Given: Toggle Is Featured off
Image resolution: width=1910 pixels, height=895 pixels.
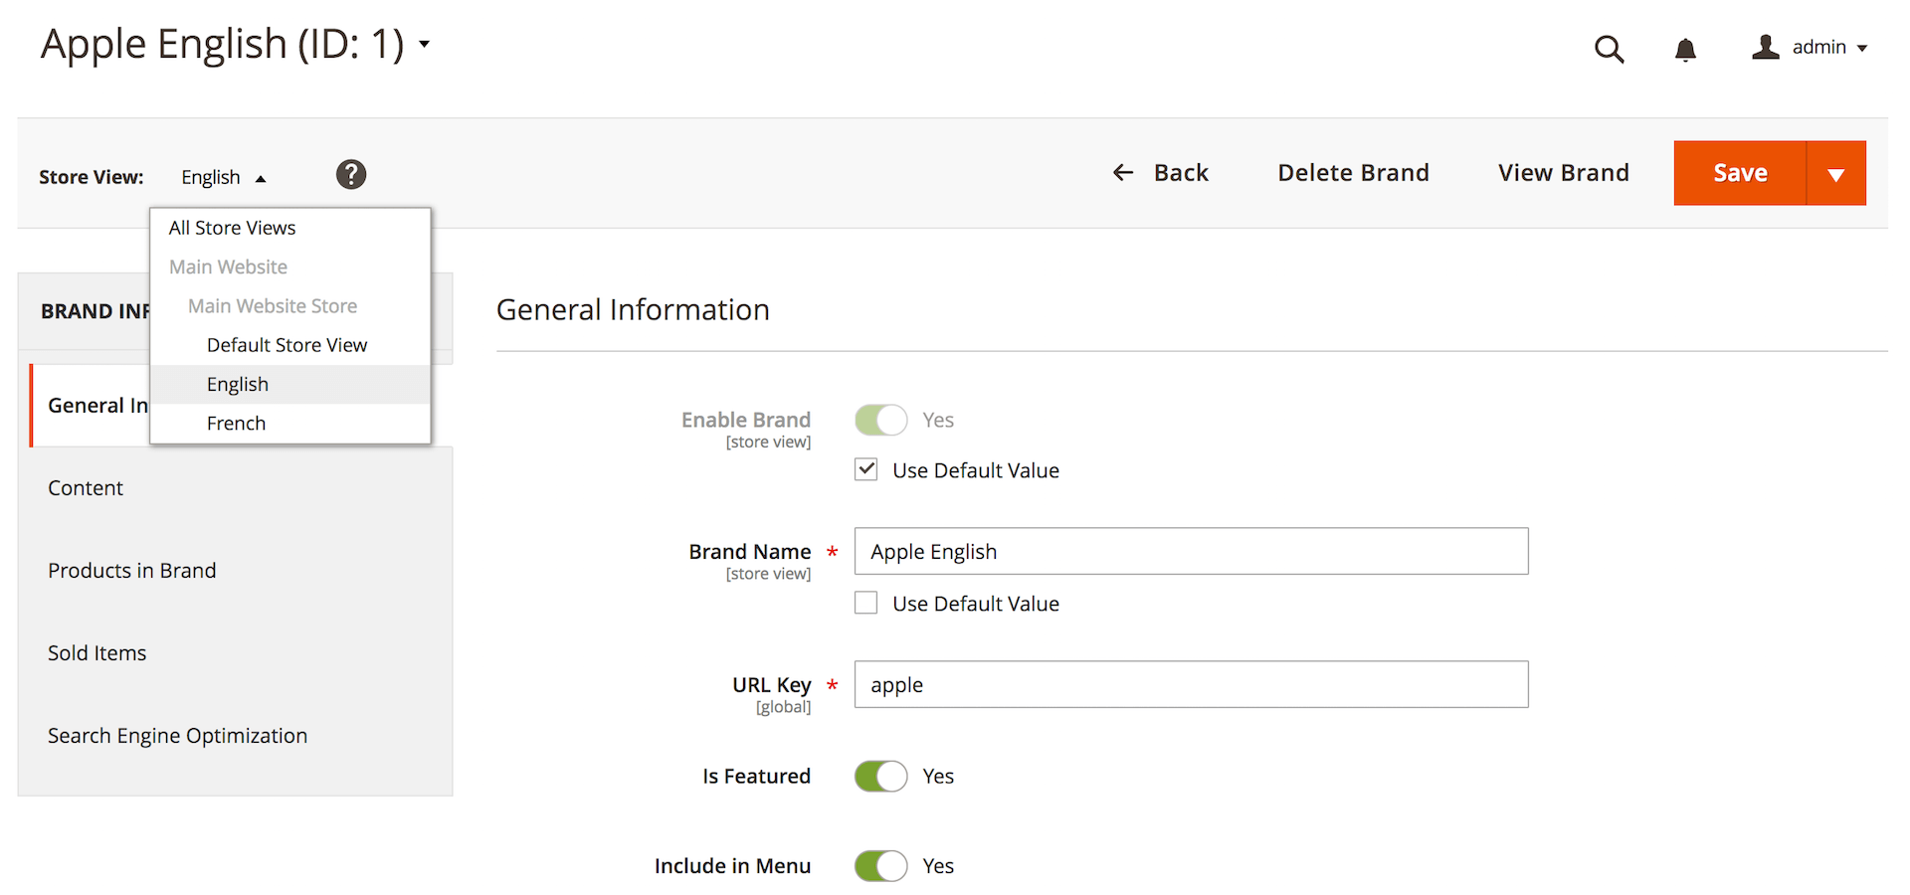Looking at the screenshot, I should [x=880, y=776].
